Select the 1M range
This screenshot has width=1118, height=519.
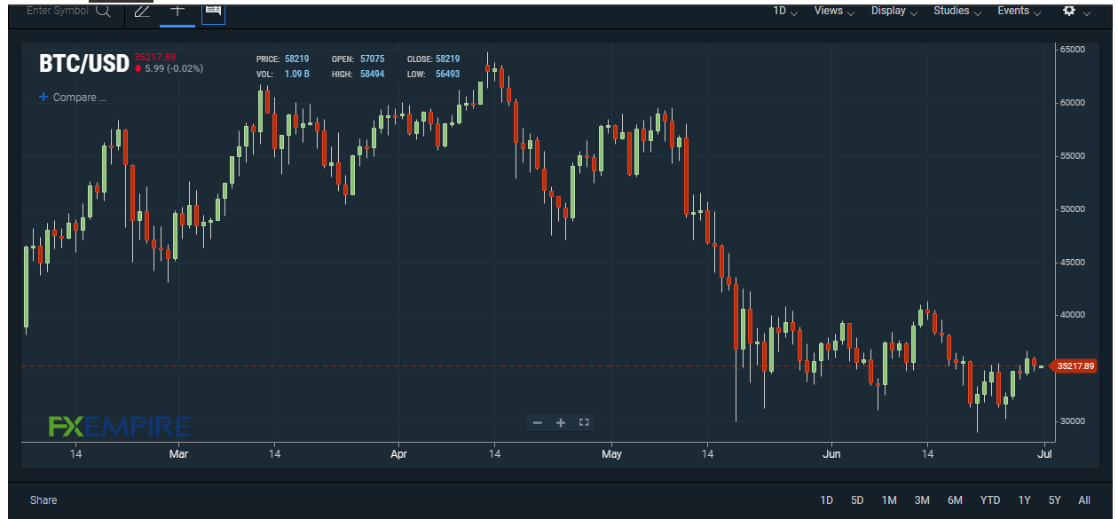click(x=889, y=500)
